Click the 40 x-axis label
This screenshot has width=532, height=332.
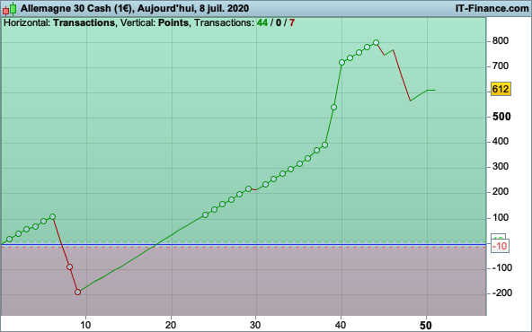[341, 325]
